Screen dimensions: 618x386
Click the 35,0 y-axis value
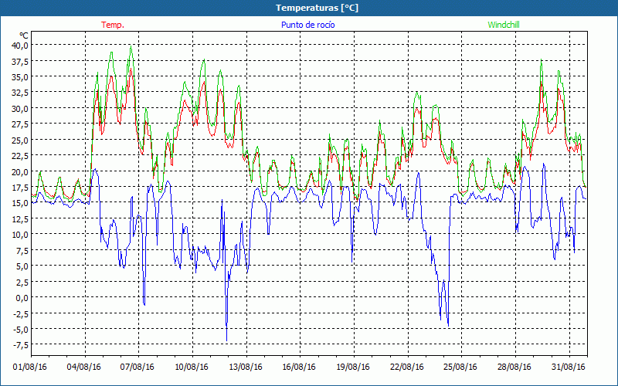[20, 76]
